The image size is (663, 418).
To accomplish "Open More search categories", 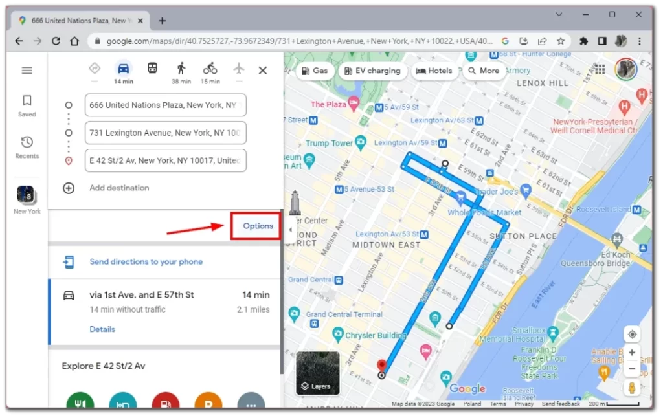I will (484, 71).
